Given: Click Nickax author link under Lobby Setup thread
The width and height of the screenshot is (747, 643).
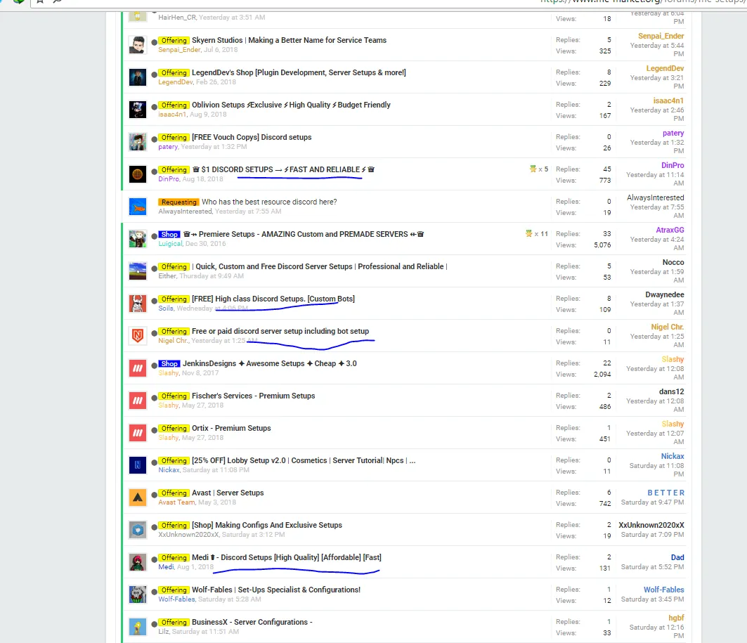Looking at the screenshot, I should point(169,470).
